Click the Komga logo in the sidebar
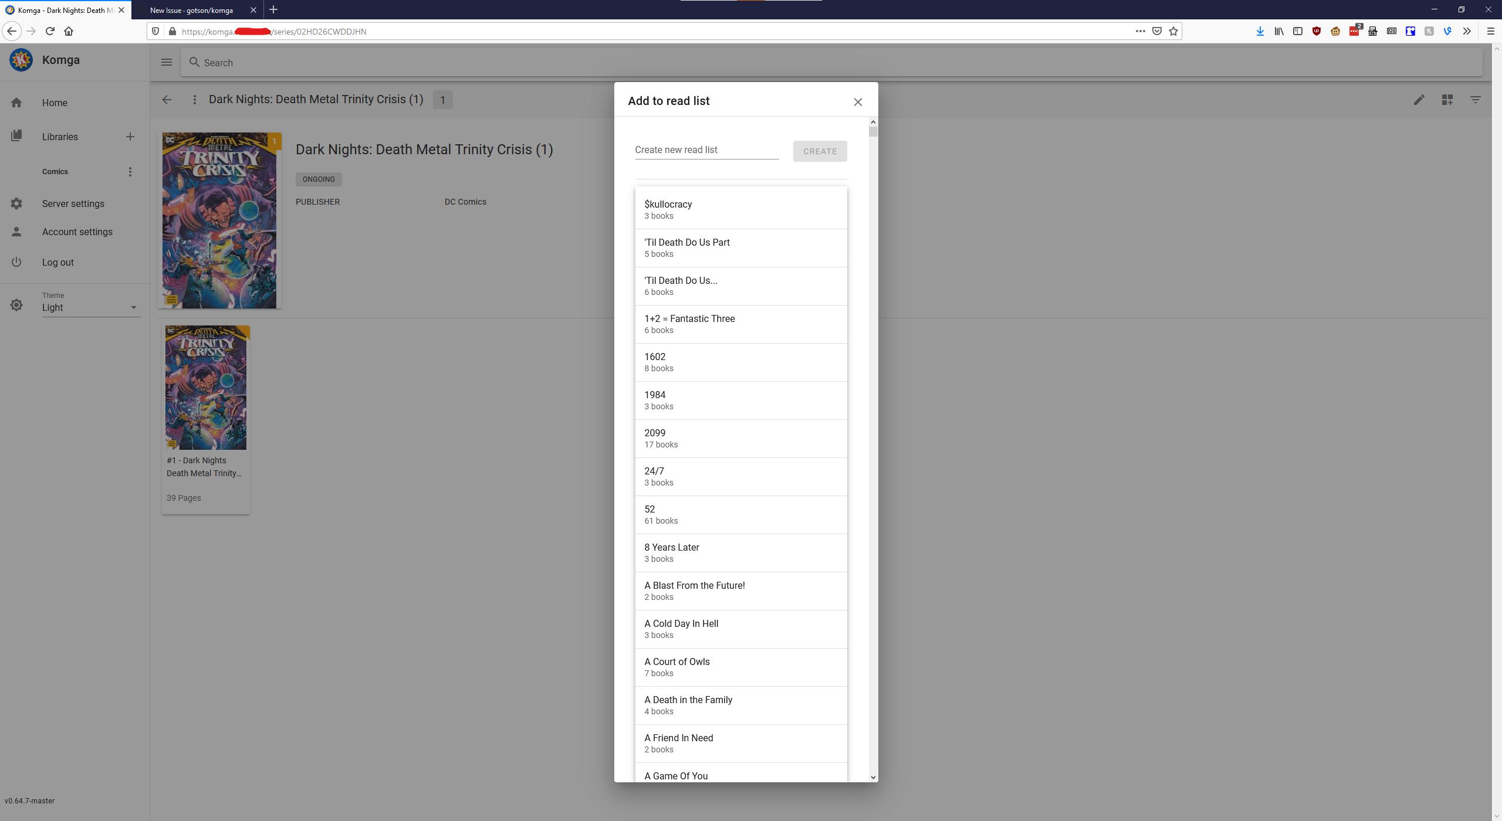 point(21,59)
